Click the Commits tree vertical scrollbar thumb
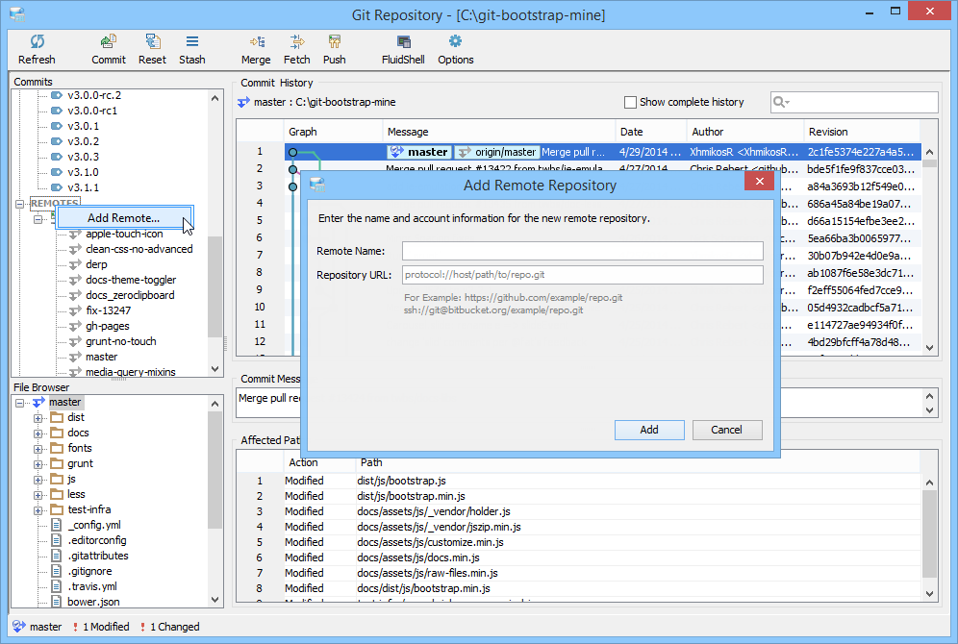This screenshot has width=958, height=644. pyautogui.click(x=214, y=286)
